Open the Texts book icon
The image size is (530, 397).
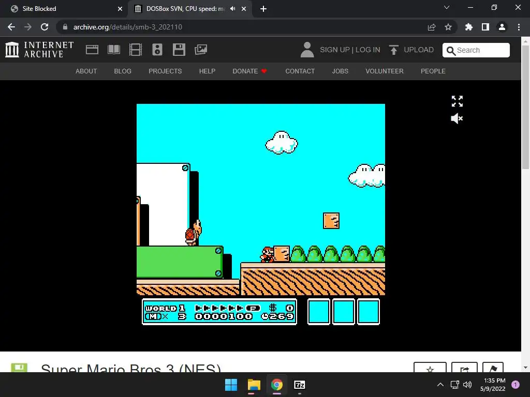click(113, 50)
